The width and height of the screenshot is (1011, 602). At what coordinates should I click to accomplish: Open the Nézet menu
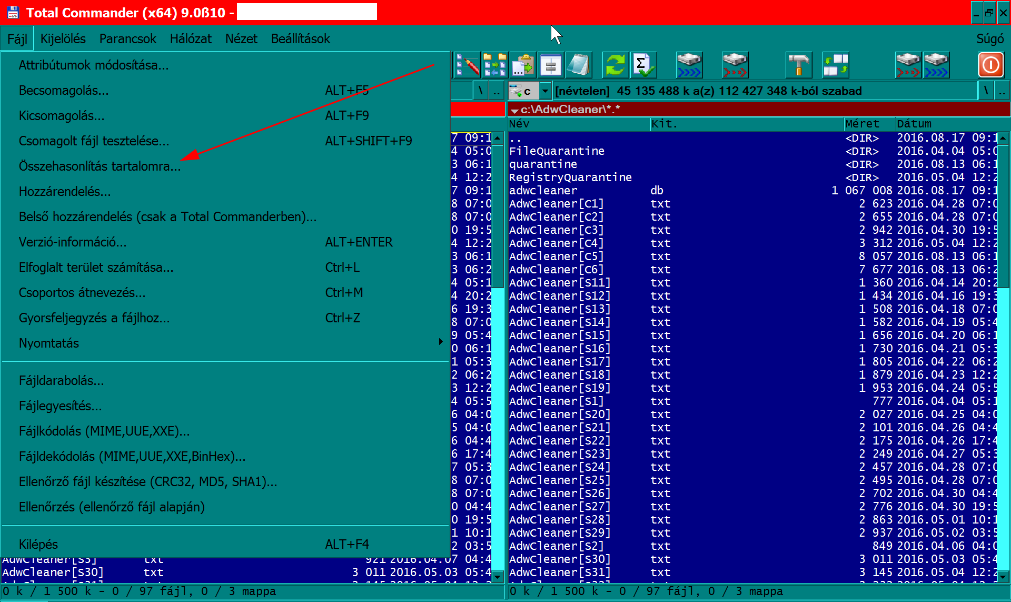241,38
